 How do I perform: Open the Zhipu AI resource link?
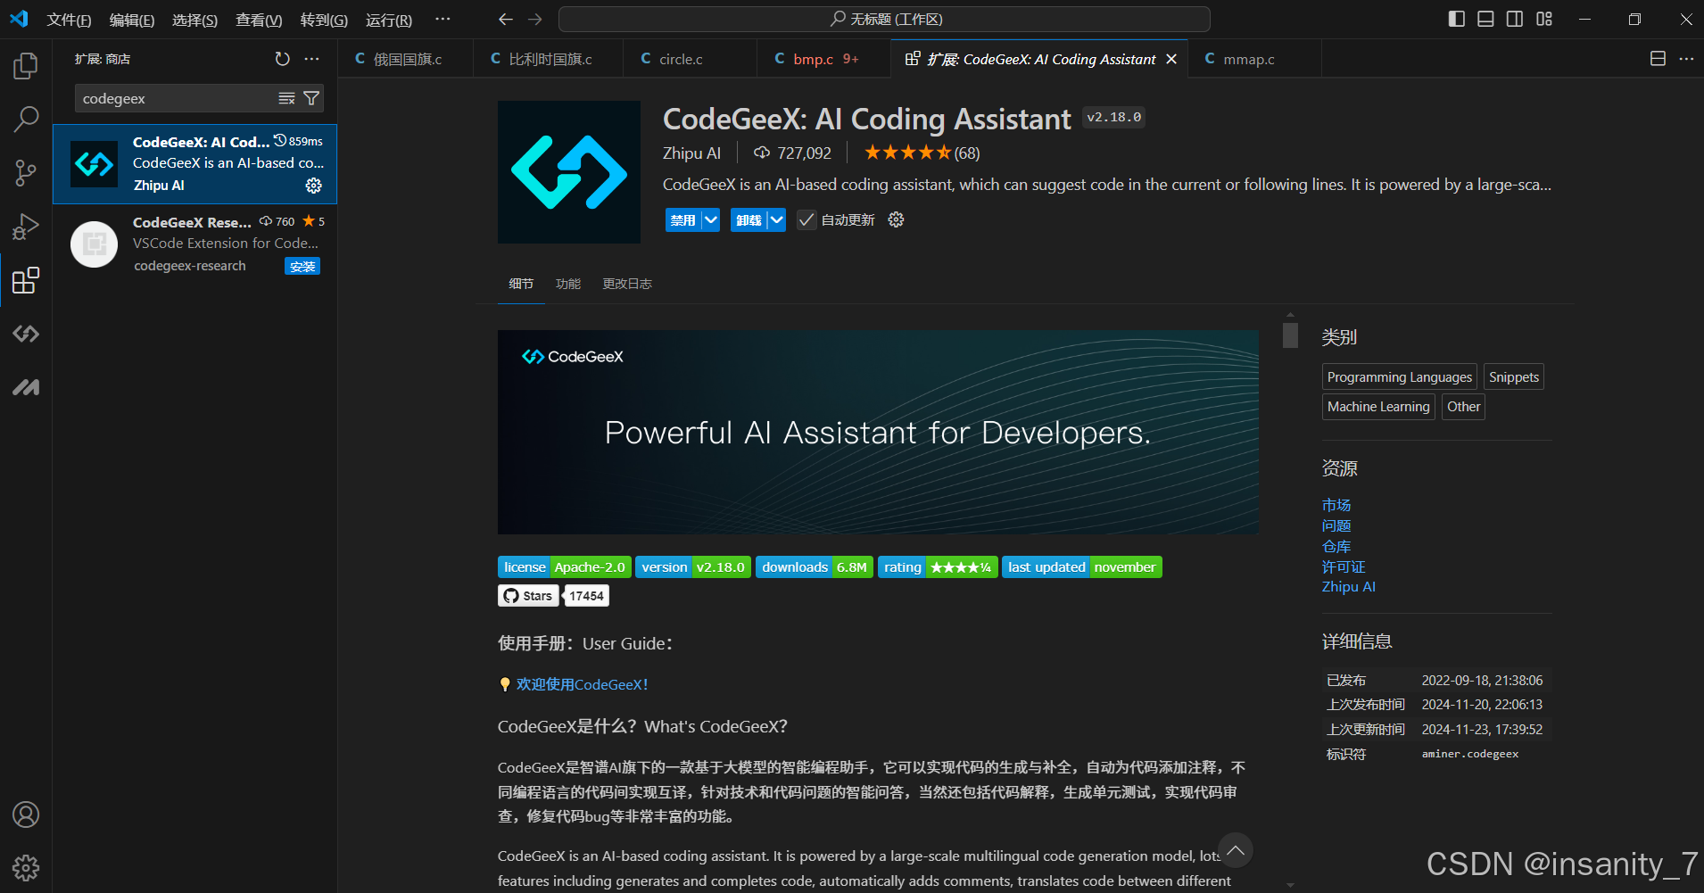(x=1348, y=586)
